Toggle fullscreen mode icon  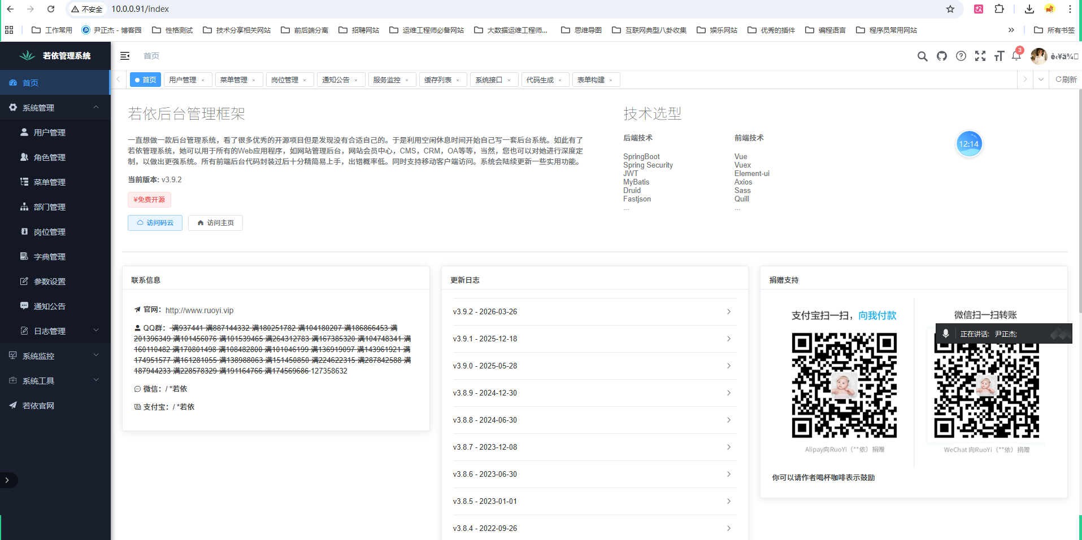pyautogui.click(x=980, y=56)
